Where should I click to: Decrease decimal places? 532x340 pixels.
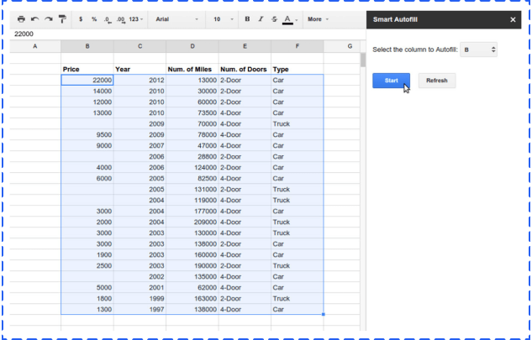tap(108, 18)
